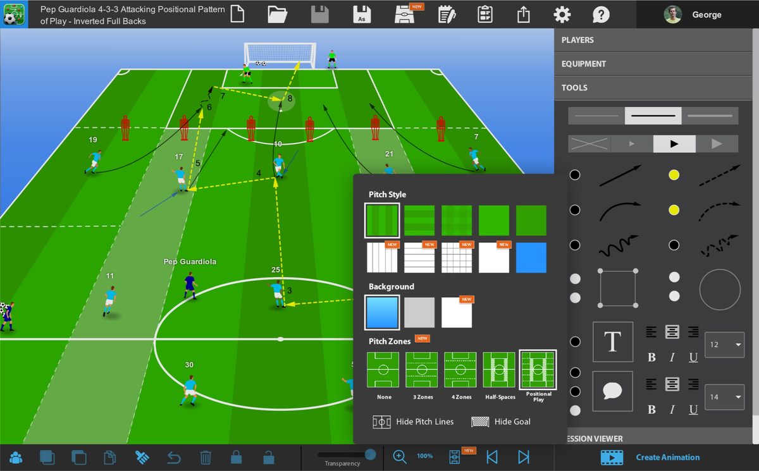Image resolution: width=759 pixels, height=471 pixels.
Task: Delete selection with the trash icon
Action: tap(206, 456)
